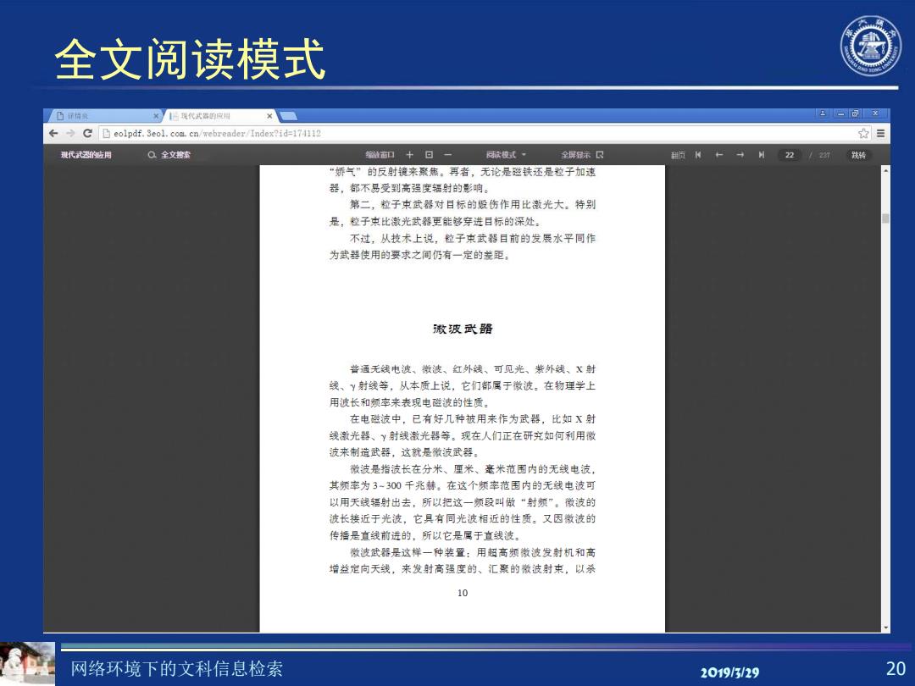Click the 现代武器的应用 title in reader toolbar
The image size is (915, 686).
[x=86, y=155]
